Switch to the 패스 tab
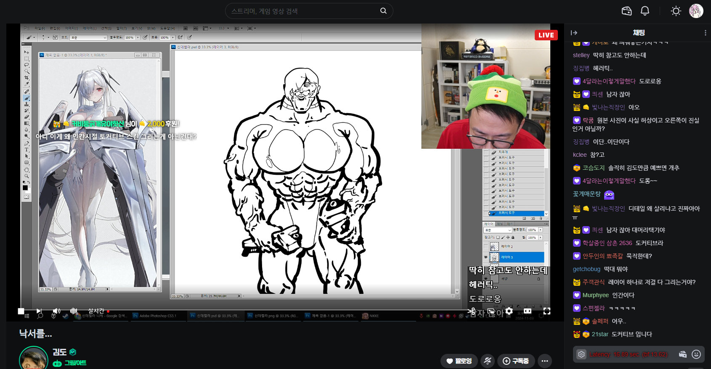Viewport: 711px width, 369px height. [509, 224]
